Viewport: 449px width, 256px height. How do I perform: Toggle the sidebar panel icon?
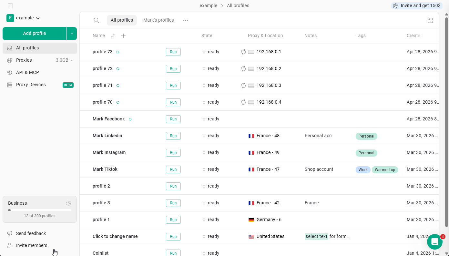[10, 6]
